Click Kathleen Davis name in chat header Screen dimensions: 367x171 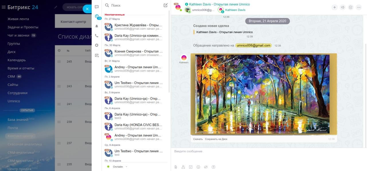235,10
